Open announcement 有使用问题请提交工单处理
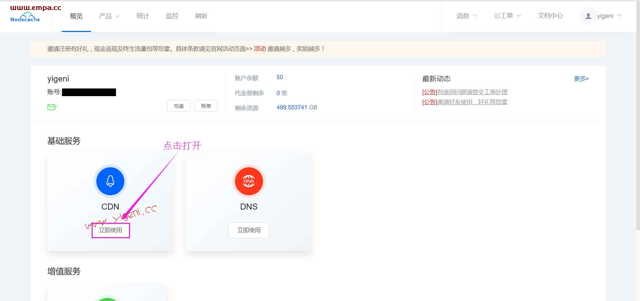640x301 pixels. (472, 92)
